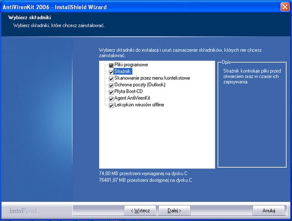Go back with the Wstecz button

[x=140, y=211]
